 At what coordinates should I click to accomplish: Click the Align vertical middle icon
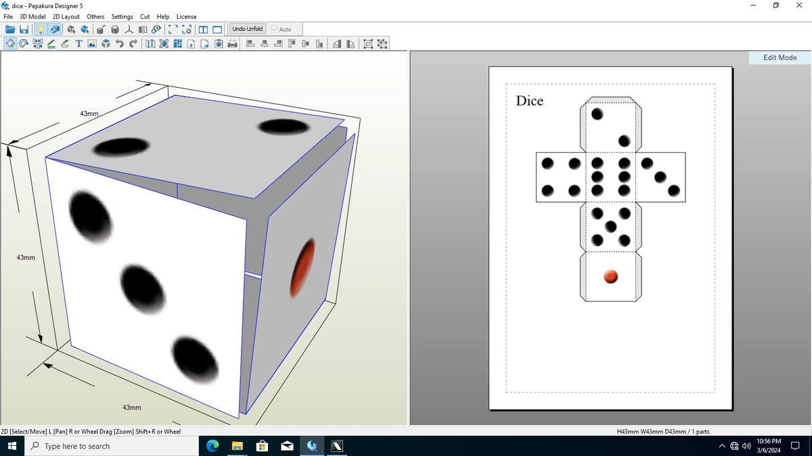pyautogui.click(x=305, y=44)
